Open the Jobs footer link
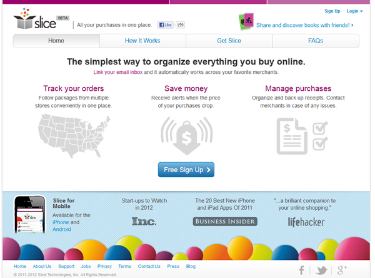 click(x=86, y=266)
